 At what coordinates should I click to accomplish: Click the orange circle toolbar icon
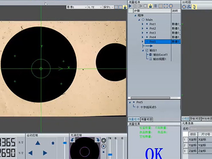[171, 6]
